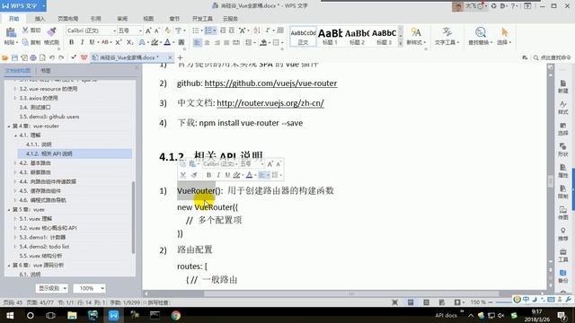The width and height of the screenshot is (575, 323).
Task: Click the numbered list icon
Action: [x=208, y=31]
